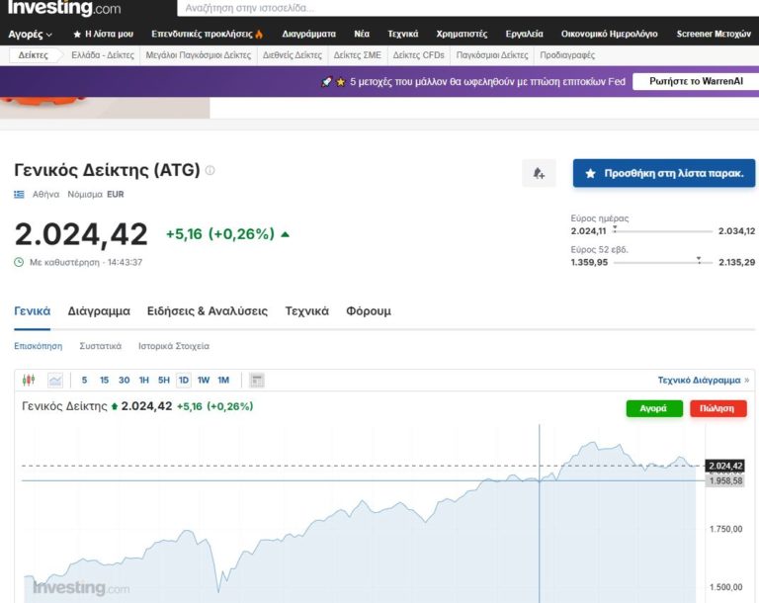759x603 pixels.
Task: Open the Screener Μετοχών menu
Action: [714, 34]
